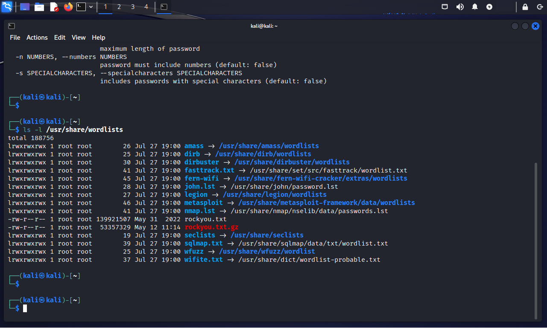Select the kali terminal taskbar window button

point(164,7)
